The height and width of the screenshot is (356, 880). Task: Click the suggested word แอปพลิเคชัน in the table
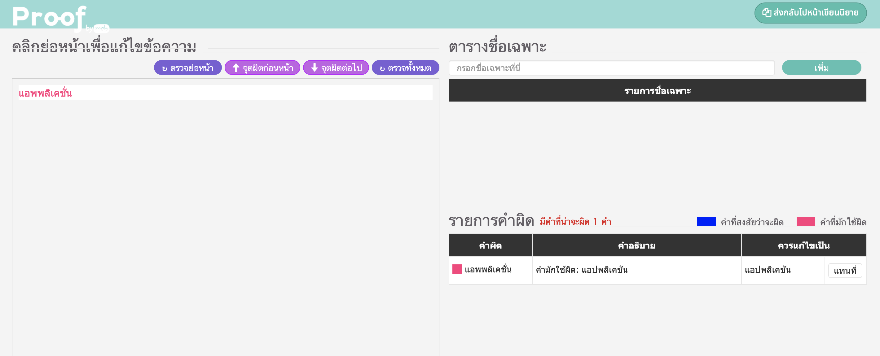[767, 270]
